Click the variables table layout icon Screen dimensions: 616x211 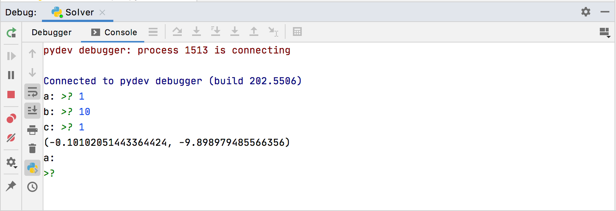coord(297,32)
